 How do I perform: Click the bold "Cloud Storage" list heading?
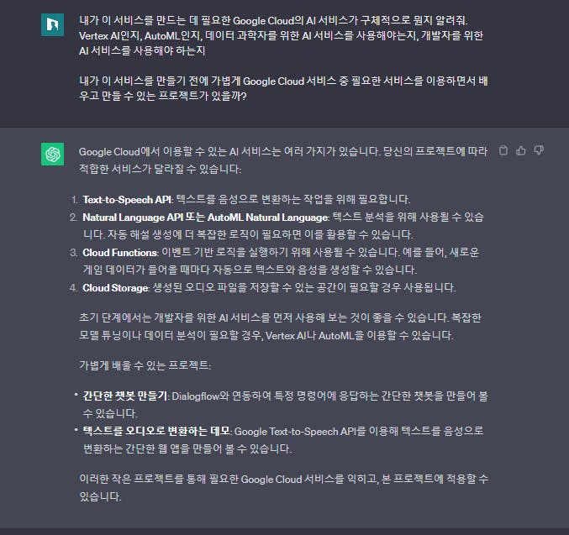[x=115, y=287]
